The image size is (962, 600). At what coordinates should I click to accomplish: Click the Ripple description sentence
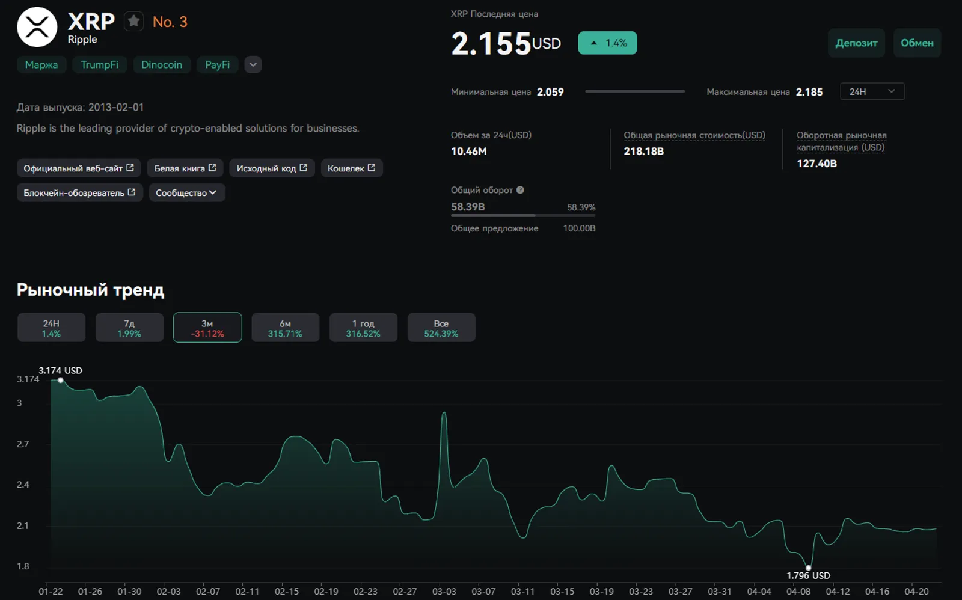tap(188, 128)
